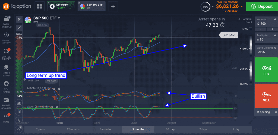The height and width of the screenshot is (135, 278).
Task: Expand the S&P 500 ETF asset dropdown
Action: point(59,18)
